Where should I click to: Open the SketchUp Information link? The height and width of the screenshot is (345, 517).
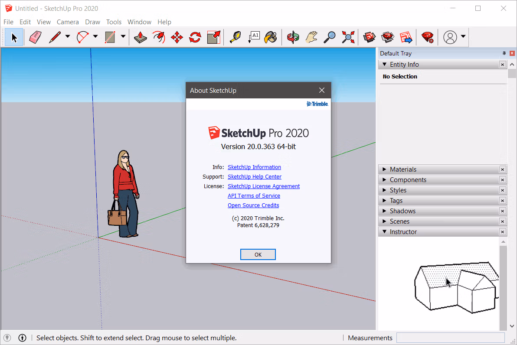pyautogui.click(x=254, y=167)
